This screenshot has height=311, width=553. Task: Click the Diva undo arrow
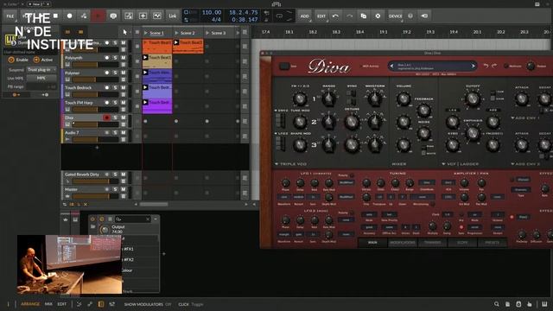click(x=486, y=66)
